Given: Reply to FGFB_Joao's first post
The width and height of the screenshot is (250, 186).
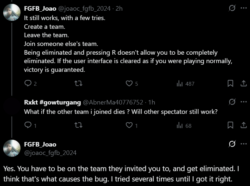Looking at the screenshot, I should coord(28,83).
